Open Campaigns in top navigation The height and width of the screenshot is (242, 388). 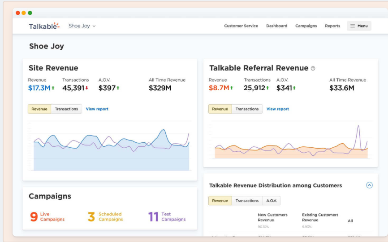pyautogui.click(x=306, y=26)
